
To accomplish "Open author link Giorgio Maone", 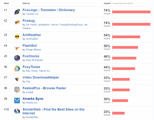I will (x=33, y=50).
